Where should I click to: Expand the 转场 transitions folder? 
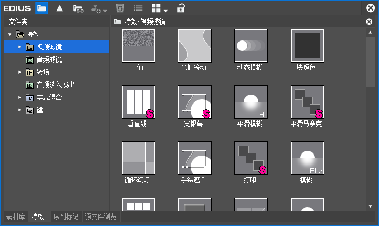(x=20, y=73)
